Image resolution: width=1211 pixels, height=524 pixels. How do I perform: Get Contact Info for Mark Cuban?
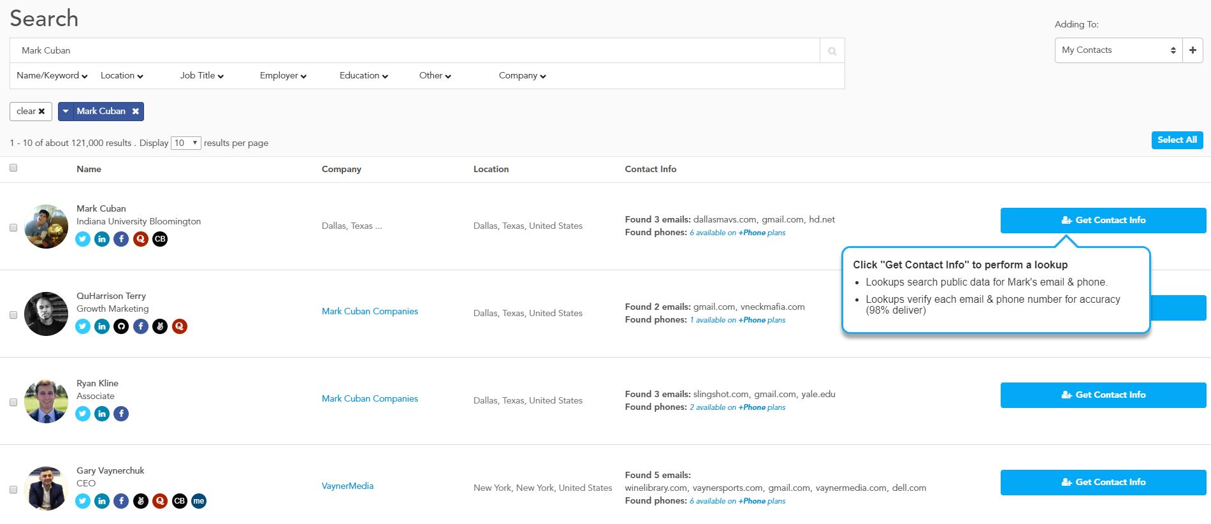coord(1103,221)
